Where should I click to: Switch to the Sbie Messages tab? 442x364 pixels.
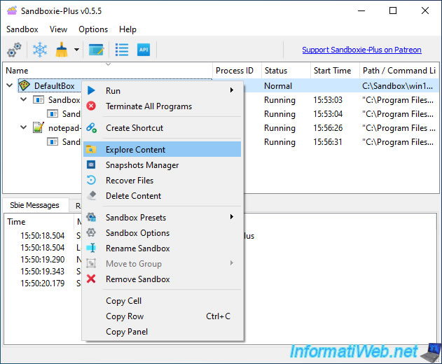(34, 205)
